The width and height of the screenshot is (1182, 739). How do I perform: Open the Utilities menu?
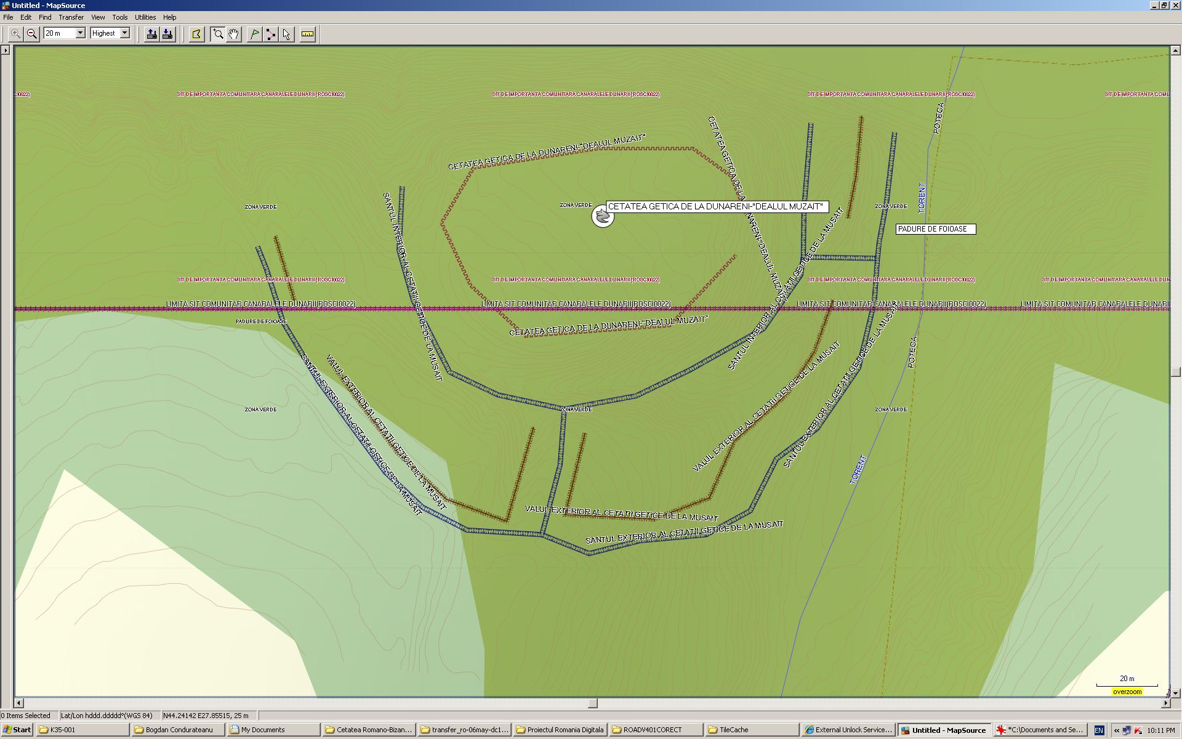[145, 17]
